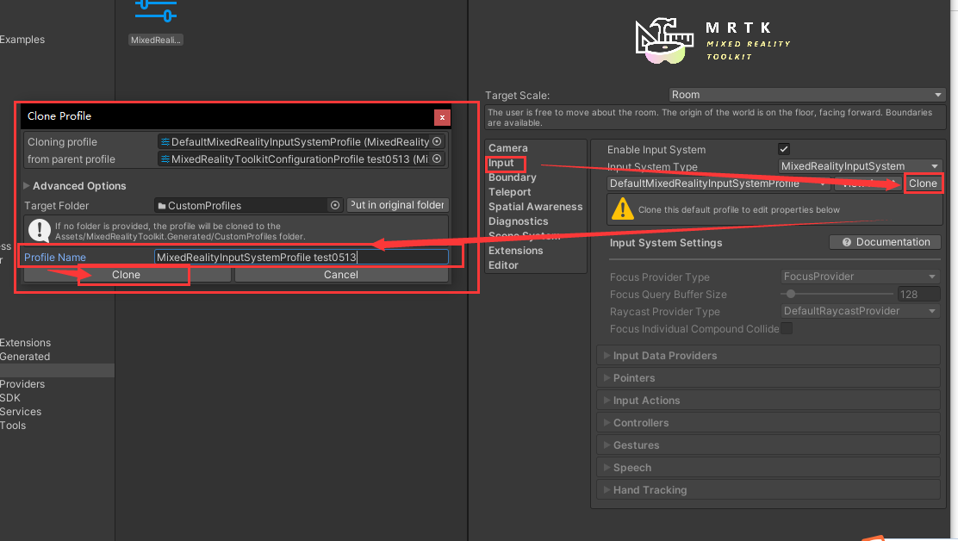Select the Spatial Awareness section
This screenshot has width=958, height=541.
point(535,206)
